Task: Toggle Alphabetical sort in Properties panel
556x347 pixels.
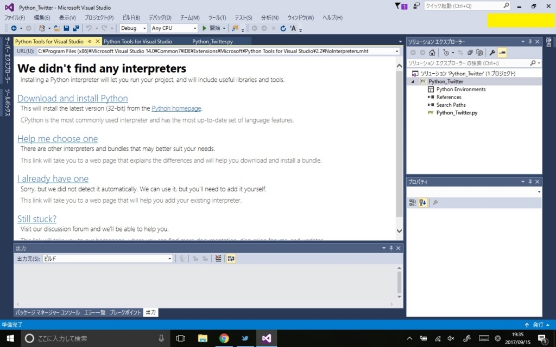Action: (422, 203)
